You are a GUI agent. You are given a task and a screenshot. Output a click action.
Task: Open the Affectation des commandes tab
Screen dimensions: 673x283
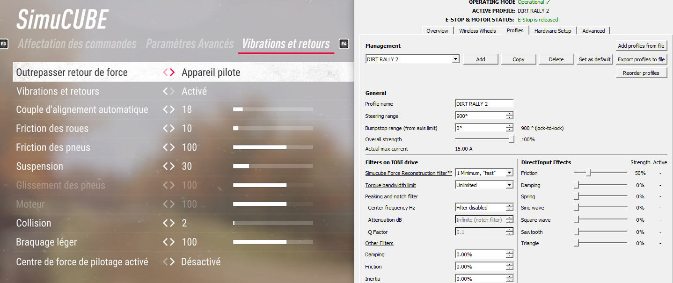[77, 44]
